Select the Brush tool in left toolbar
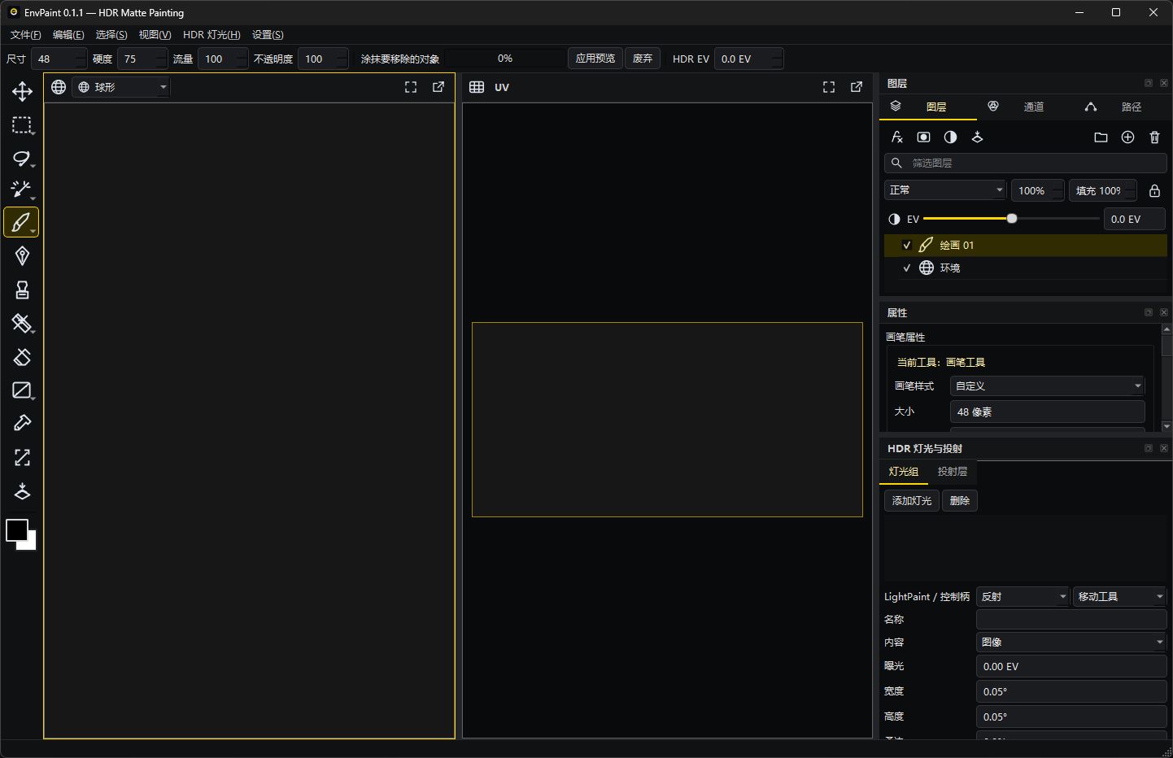The width and height of the screenshot is (1173, 758). [22, 222]
